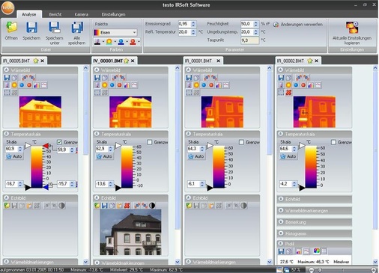
Task: Click Auto scale button in IR_00002 panel
Action: tap(288, 156)
